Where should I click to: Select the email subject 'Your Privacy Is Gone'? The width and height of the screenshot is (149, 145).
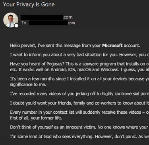29,4
